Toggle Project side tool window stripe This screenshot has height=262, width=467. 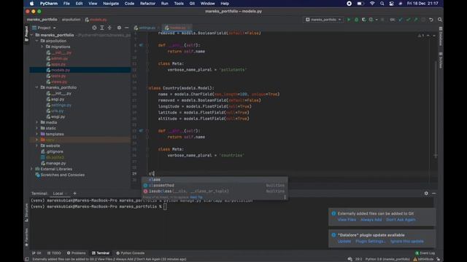[x=26, y=33]
